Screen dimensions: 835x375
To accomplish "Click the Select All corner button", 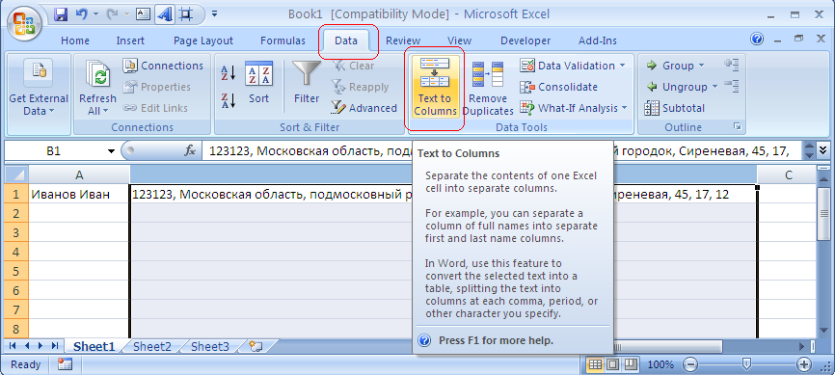I will coord(17,175).
